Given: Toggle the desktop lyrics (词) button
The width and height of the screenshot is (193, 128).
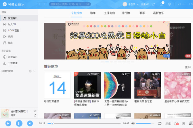Looking at the screenshot, I should [x=184, y=124].
